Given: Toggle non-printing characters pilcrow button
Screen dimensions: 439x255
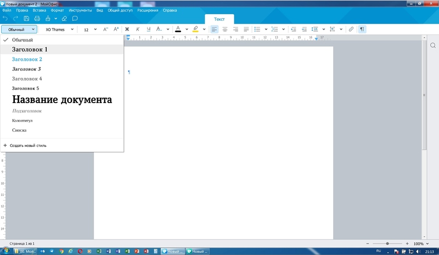Looking at the screenshot, I should [362, 29].
